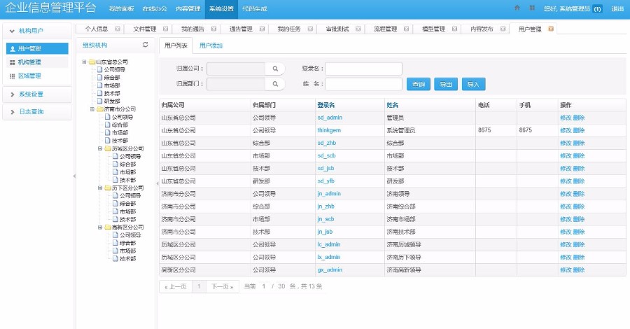The height and width of the screenshot is (329, 630).
Task: Close the 我的通告 tab
Action: click(213, 29)
